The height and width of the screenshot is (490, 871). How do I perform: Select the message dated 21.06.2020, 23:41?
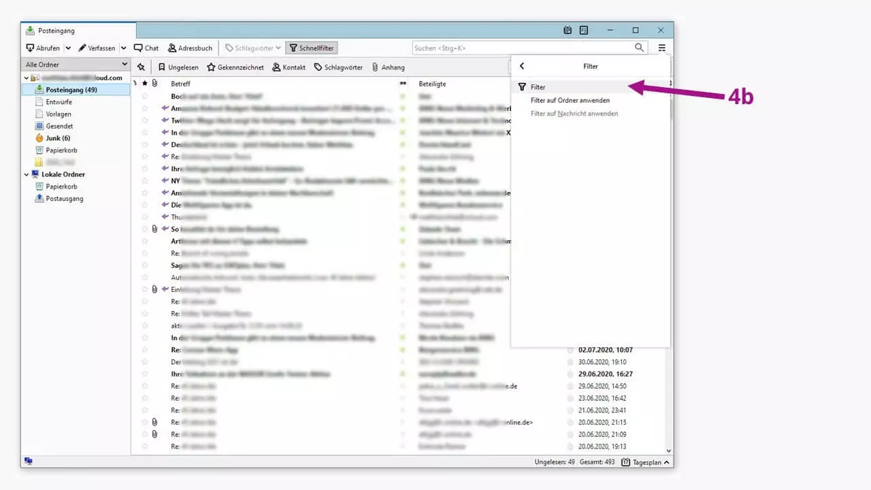click(398, 410)
